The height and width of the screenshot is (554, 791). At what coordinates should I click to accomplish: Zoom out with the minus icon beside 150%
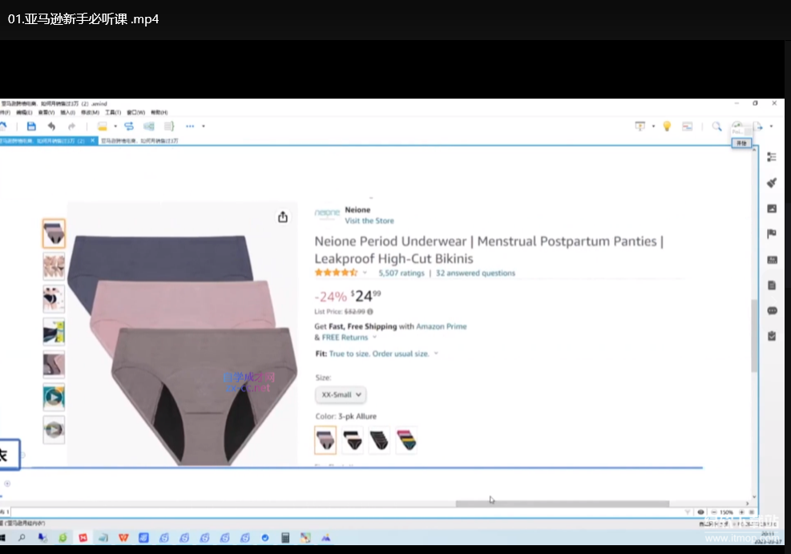[714, 512]
